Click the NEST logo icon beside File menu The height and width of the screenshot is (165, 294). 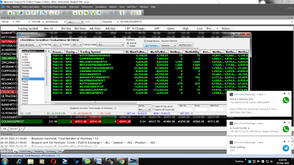tap(3, 7)
